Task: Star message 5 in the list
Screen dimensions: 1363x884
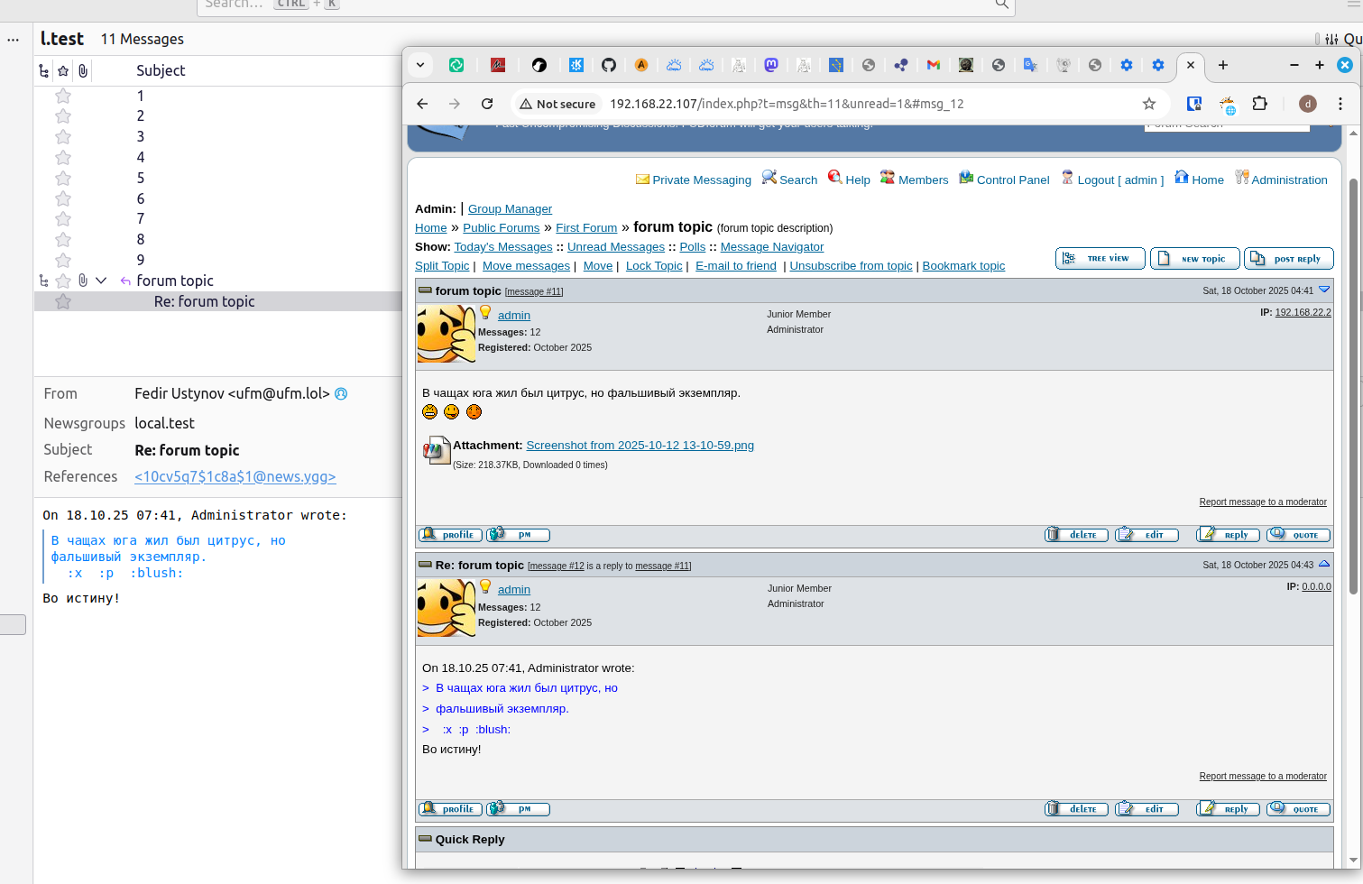Action: [63, 178]
